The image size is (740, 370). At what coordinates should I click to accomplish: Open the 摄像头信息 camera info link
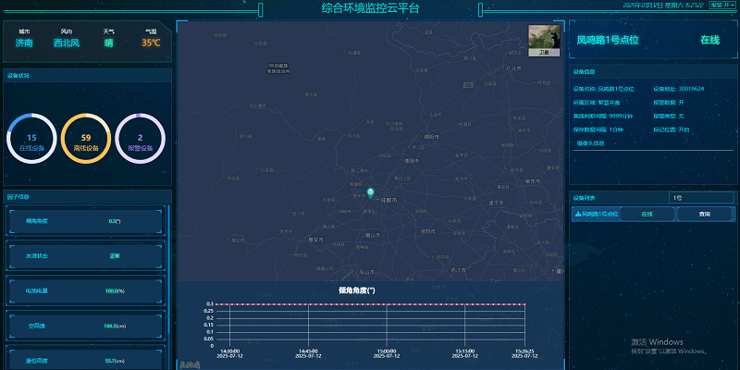click(x=590, y=143)
